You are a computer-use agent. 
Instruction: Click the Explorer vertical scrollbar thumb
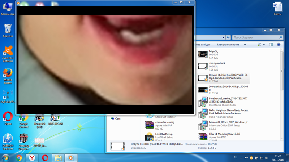tap(282, 71)
